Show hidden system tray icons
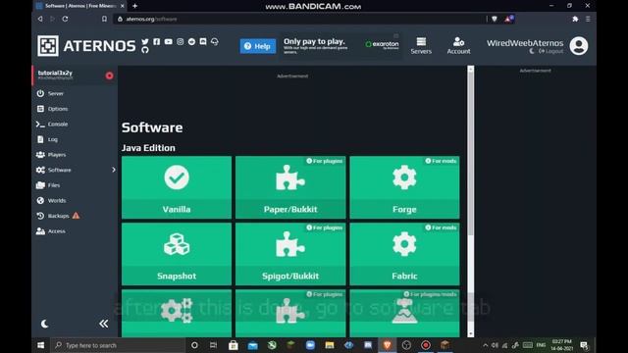Viewport: 628px width, 353px height. pyautogui.click(x=485, y=345)
